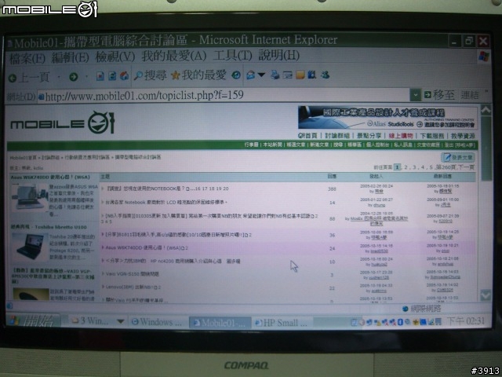Click the 景點分享 link
This screenshot has width=502, height=377.
[x=369, y=136]
